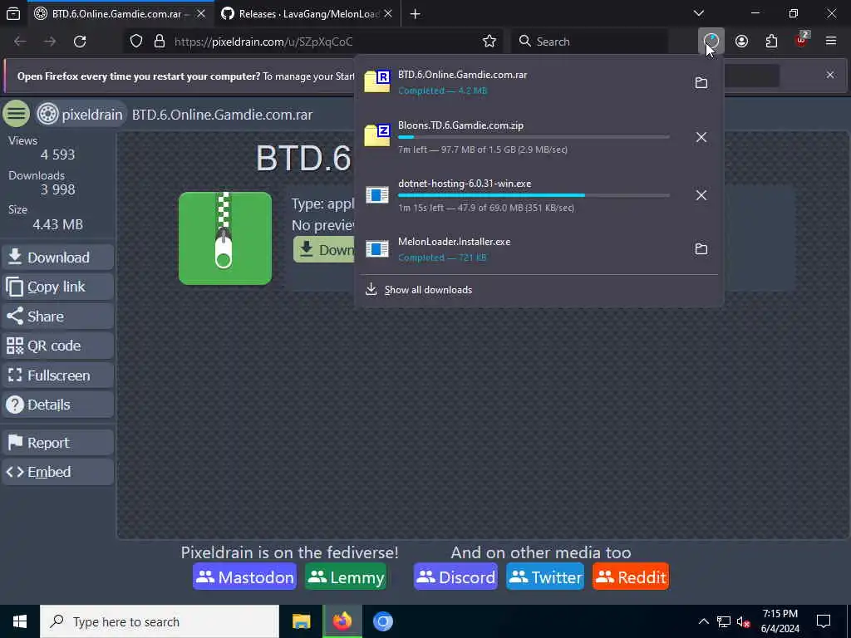Open the new tab plus button

[x=416, y=13]
